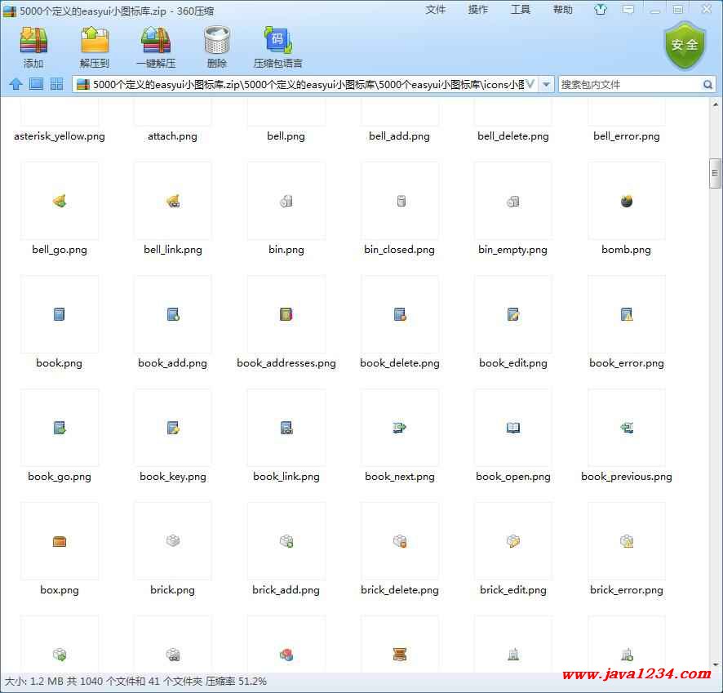
Task: Open the 工具 (Tools) menu
Action: (521, 10)
